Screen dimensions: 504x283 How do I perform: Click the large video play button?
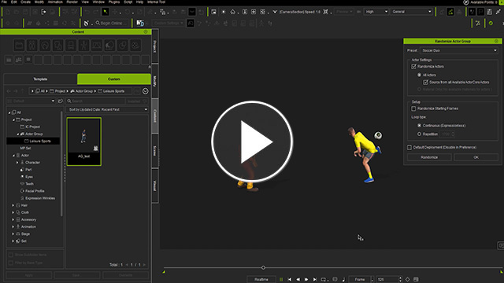(x=252, y=141)
